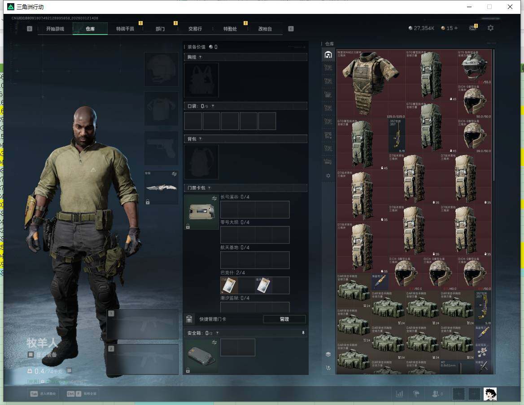Click the next-tab key icon after 改枪台

pyautogui.click(x=291, y=29)
